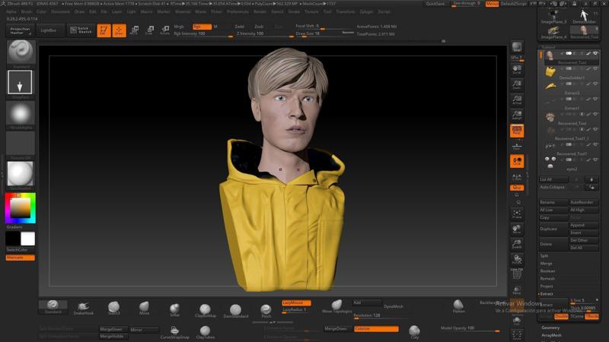Select the ClayBuildup brush

[205, 308]
